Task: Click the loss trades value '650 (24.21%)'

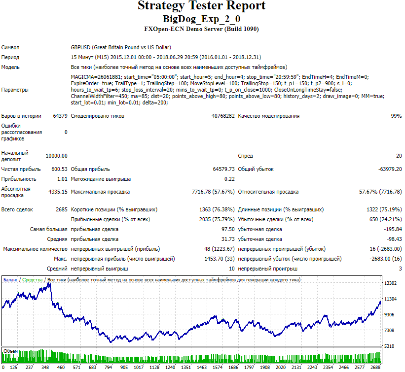Action: coord(386,219)
